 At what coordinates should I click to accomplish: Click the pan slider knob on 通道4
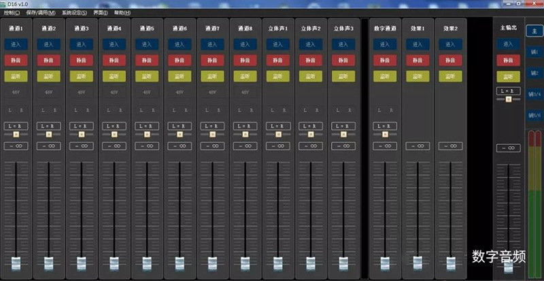coord(114,134)
